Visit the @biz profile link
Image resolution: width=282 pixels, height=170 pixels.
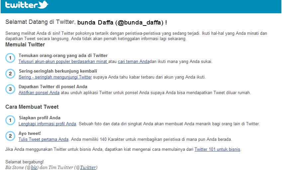pyautogui.click(x=34, y=167)
